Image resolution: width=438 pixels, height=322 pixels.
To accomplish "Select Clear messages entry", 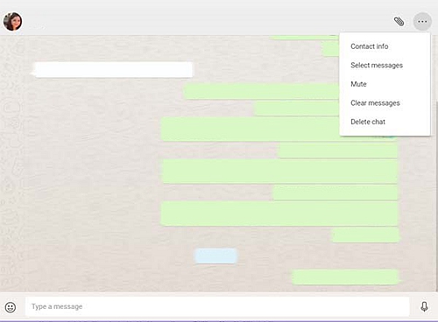I will coord(375,103).
